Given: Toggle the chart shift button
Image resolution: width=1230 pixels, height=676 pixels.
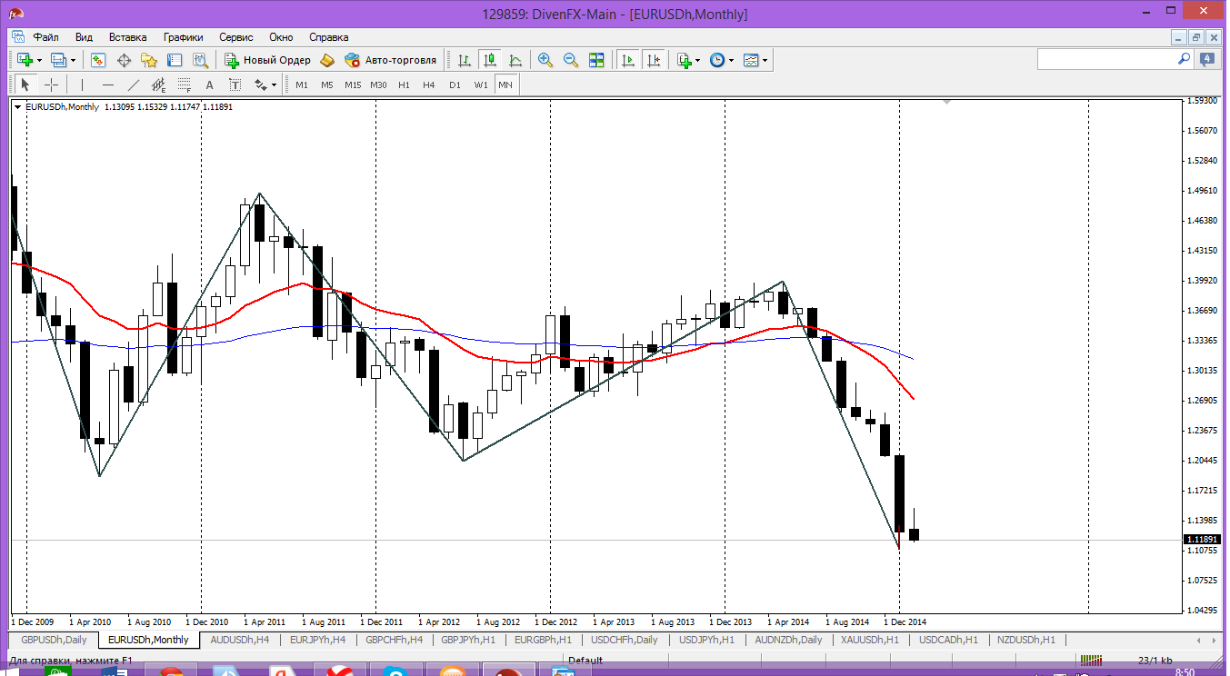Looking at the screenshot, I should 654,60.
